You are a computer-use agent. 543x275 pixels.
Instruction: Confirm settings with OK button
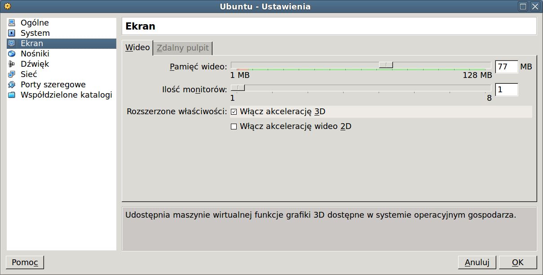(x=518, y=262)
